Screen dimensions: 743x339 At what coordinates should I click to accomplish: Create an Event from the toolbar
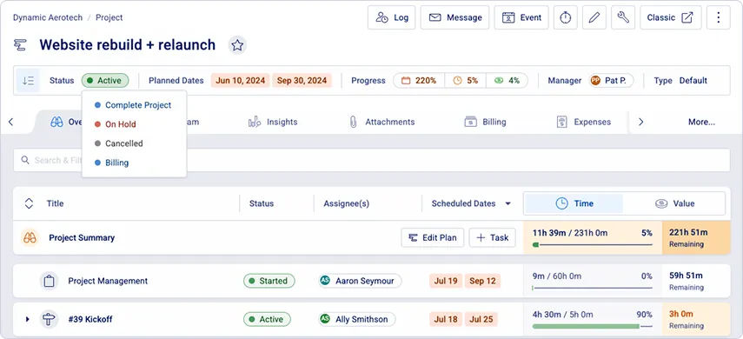point(521,17)
